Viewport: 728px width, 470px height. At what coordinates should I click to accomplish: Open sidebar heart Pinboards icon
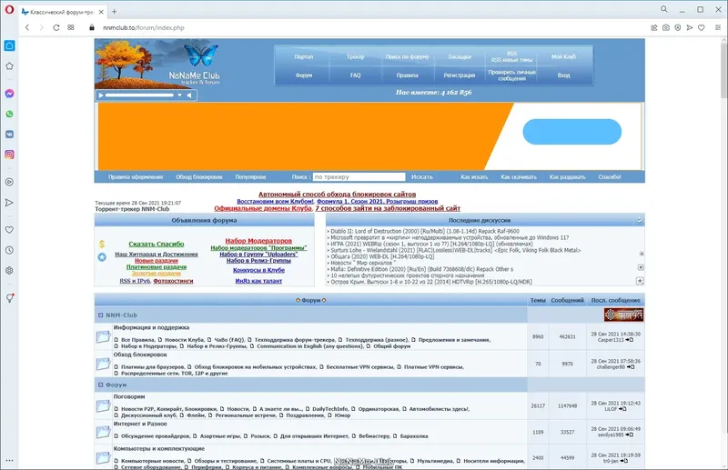[x=9, y=230]
